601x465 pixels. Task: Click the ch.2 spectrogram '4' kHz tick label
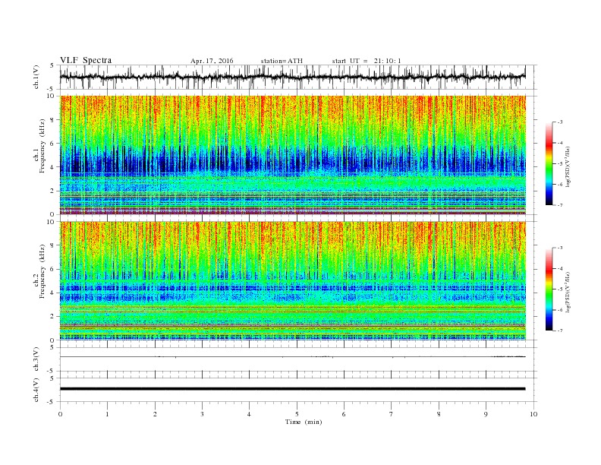(53, 293)
